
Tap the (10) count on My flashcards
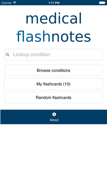tap(67, 84)
